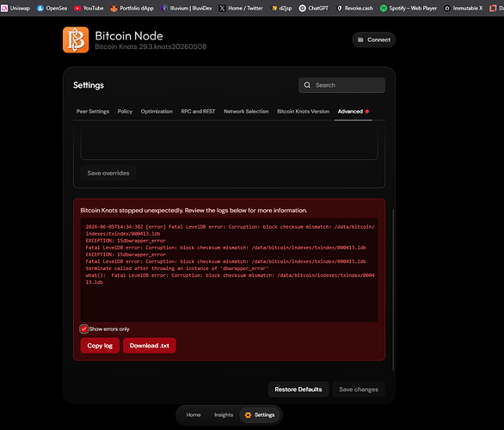The height and width of the screenshot is (430, 504).
Task: Open the OpenSea bookmark
Action: point(52,8)
